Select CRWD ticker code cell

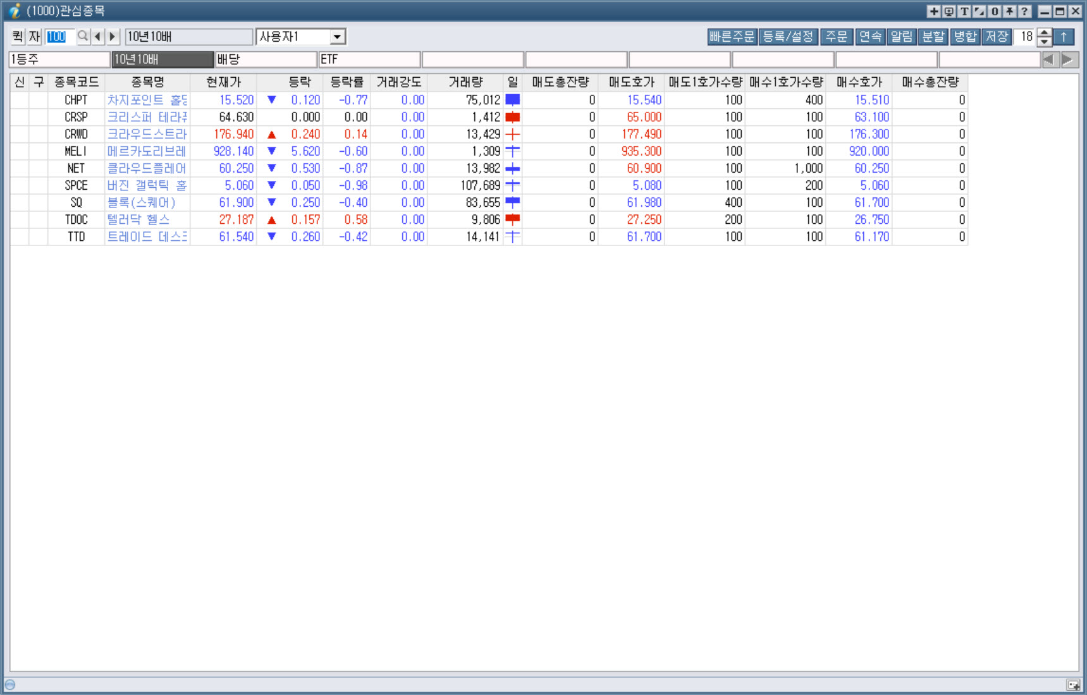[77, 134]
